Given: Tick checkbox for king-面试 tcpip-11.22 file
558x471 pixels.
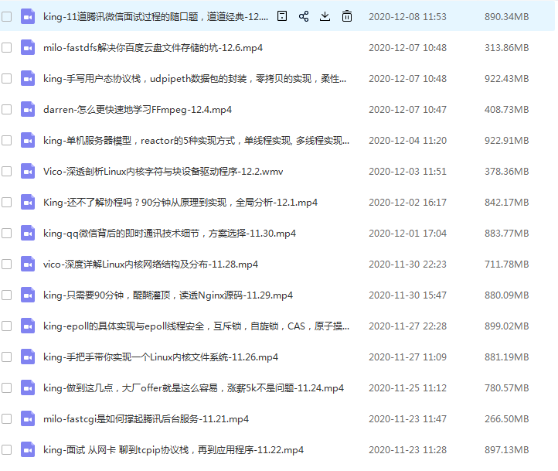Looking at the screenshot, I should click(6, 449).
